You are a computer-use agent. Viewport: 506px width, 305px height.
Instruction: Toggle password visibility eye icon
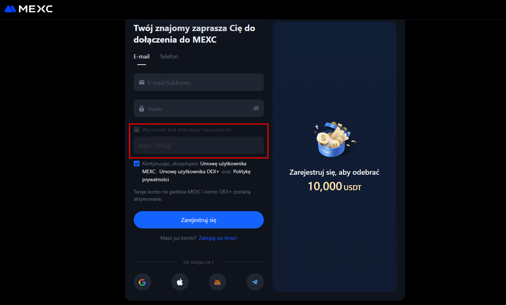click(x=256, y=108)
